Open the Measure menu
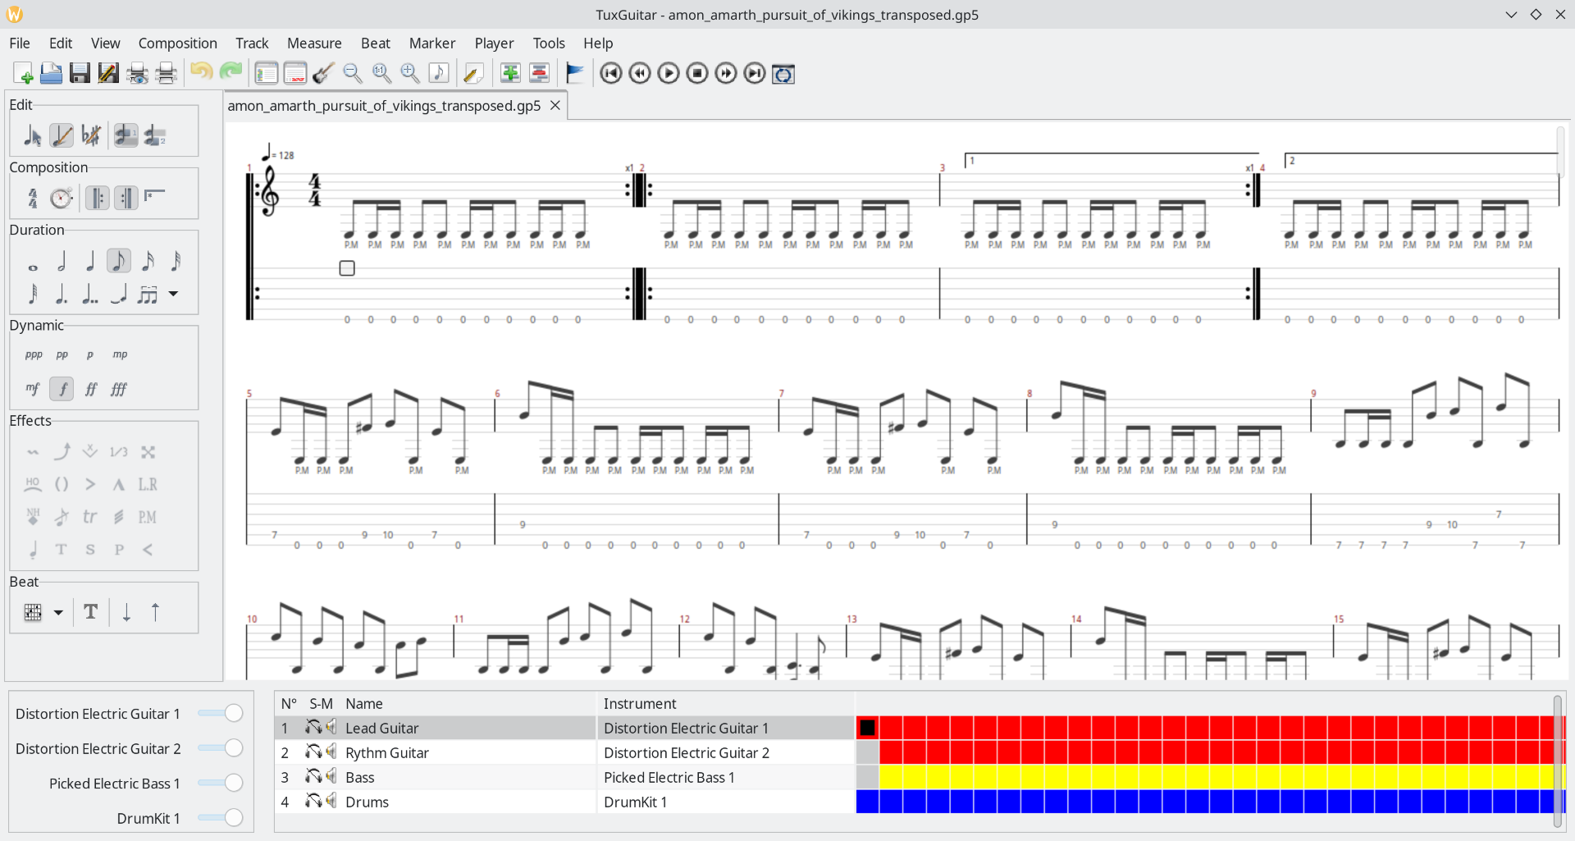Viewport: 1575px width, 841px height. pyautogui.click(x=314, y=43)
